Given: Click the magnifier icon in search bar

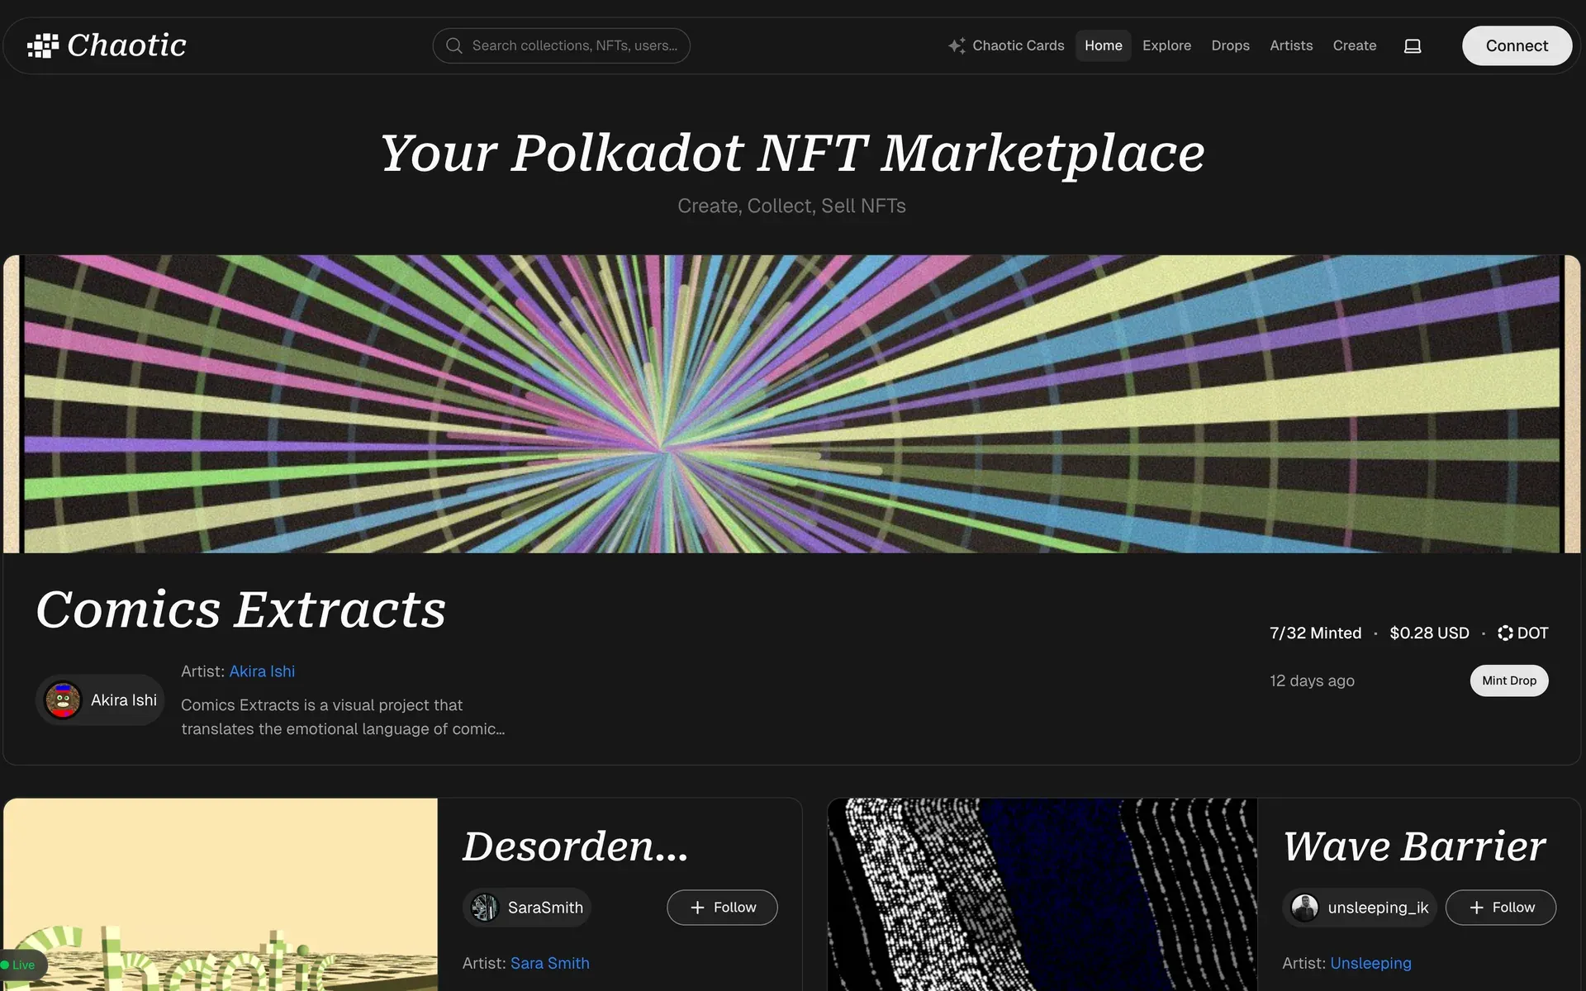Looking at the screenshot, I should click(x=453, y=45).
